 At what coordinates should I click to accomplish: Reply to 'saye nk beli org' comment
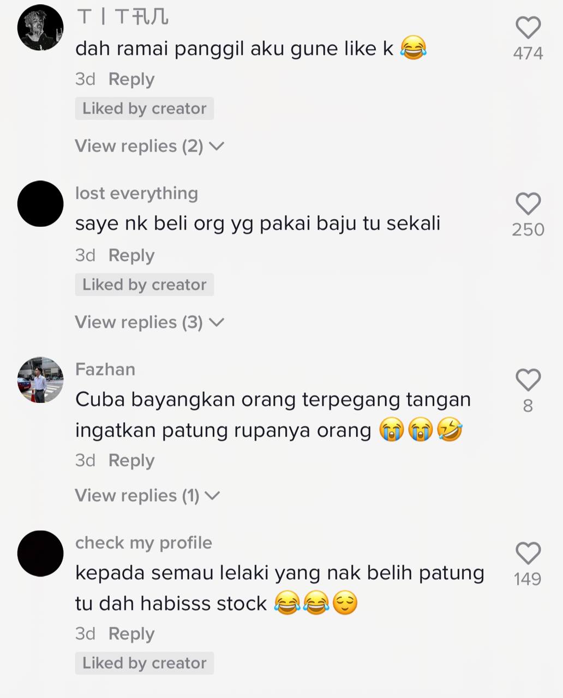[x=131, y=255]
